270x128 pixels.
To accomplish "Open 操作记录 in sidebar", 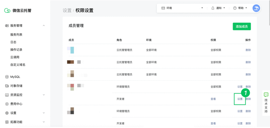I will pos(16,50).
